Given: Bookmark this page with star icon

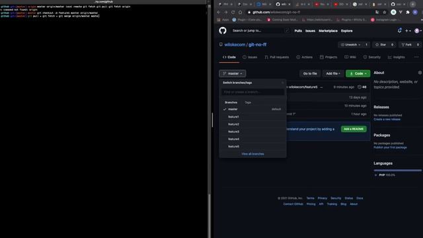Looking at the screenshot, I should (385, 12).
